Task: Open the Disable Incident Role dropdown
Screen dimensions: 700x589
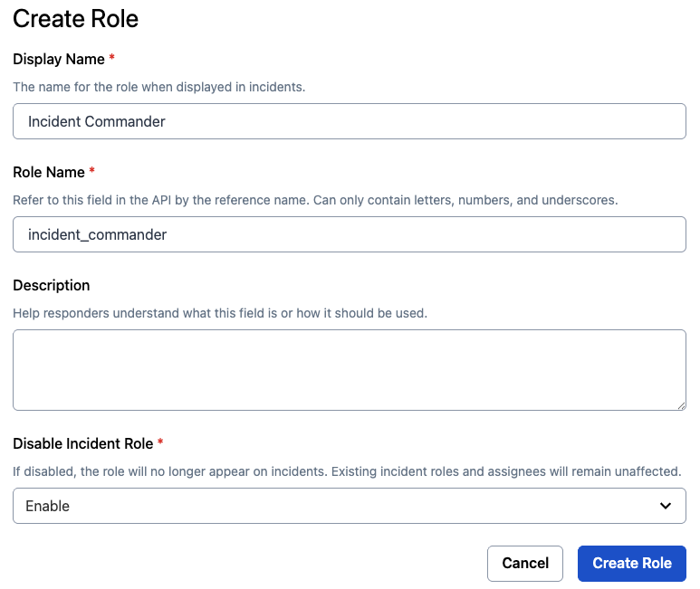Action: [x=349, y=506]
